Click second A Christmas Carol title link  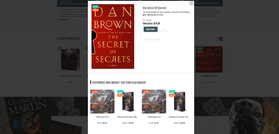point(154,117)
